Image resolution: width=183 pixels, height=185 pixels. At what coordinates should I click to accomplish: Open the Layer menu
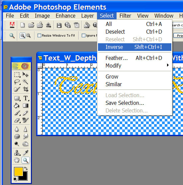87,16
